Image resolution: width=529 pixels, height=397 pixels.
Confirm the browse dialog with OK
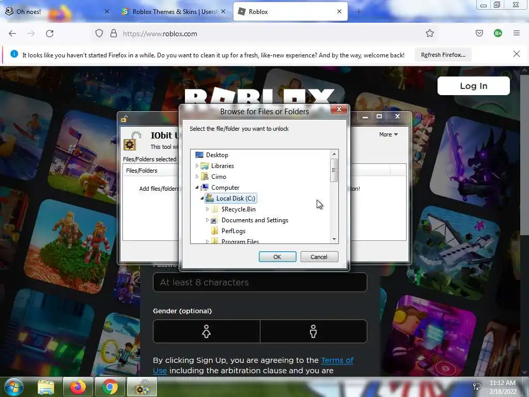pos(277,256)
